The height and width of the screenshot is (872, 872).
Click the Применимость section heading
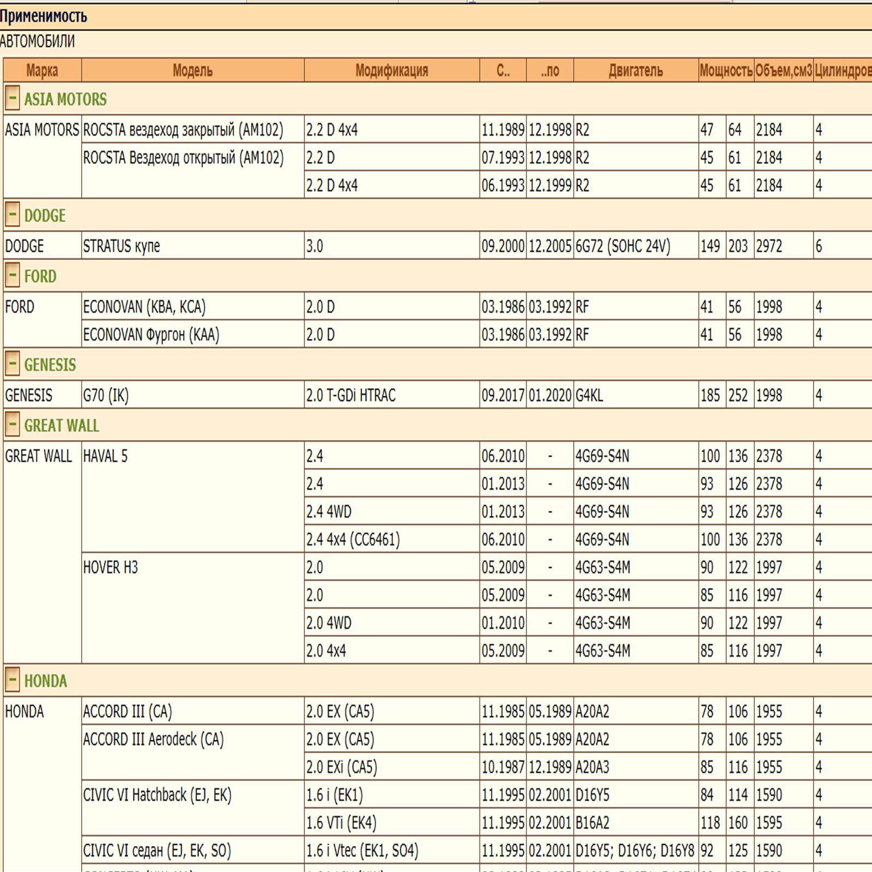[44, 16]
